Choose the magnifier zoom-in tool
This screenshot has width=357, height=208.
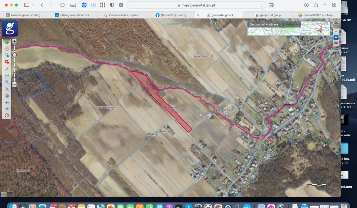[7, 82]
